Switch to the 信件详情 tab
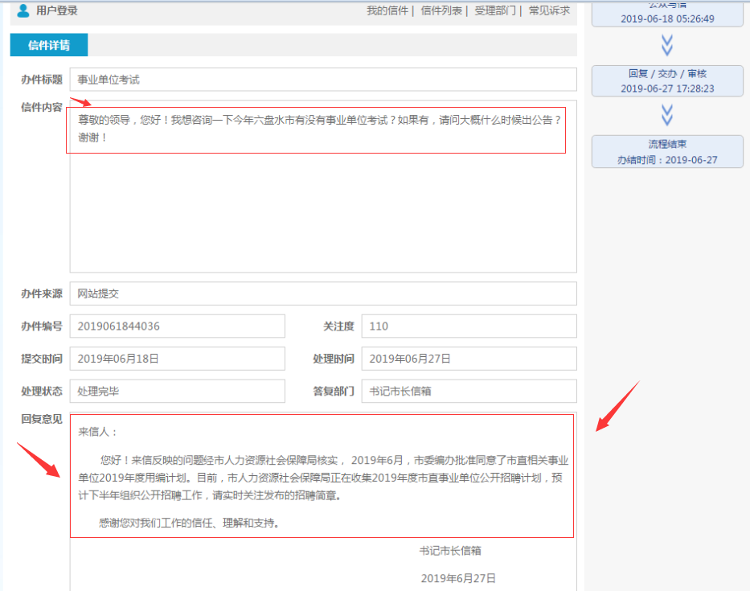This screenshot has width=750, height=591. 49,45
